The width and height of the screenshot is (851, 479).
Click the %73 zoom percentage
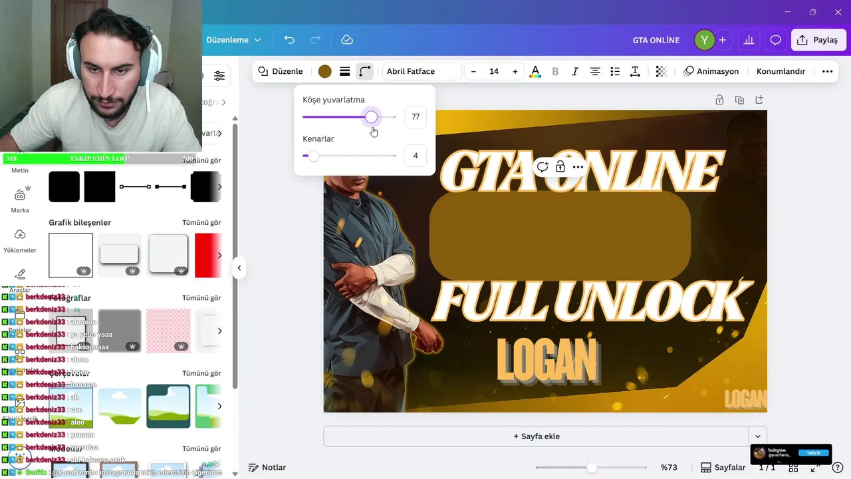(668, 468)
